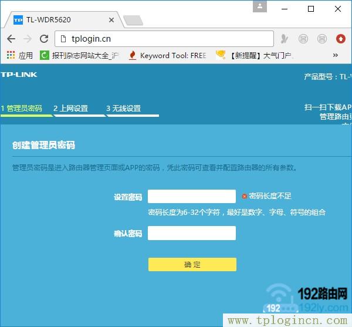352x327 pixels.
Task: Open the 报刊杂志网站大全 bookmark
Action: pyautogui.click(x=79, y=55)
